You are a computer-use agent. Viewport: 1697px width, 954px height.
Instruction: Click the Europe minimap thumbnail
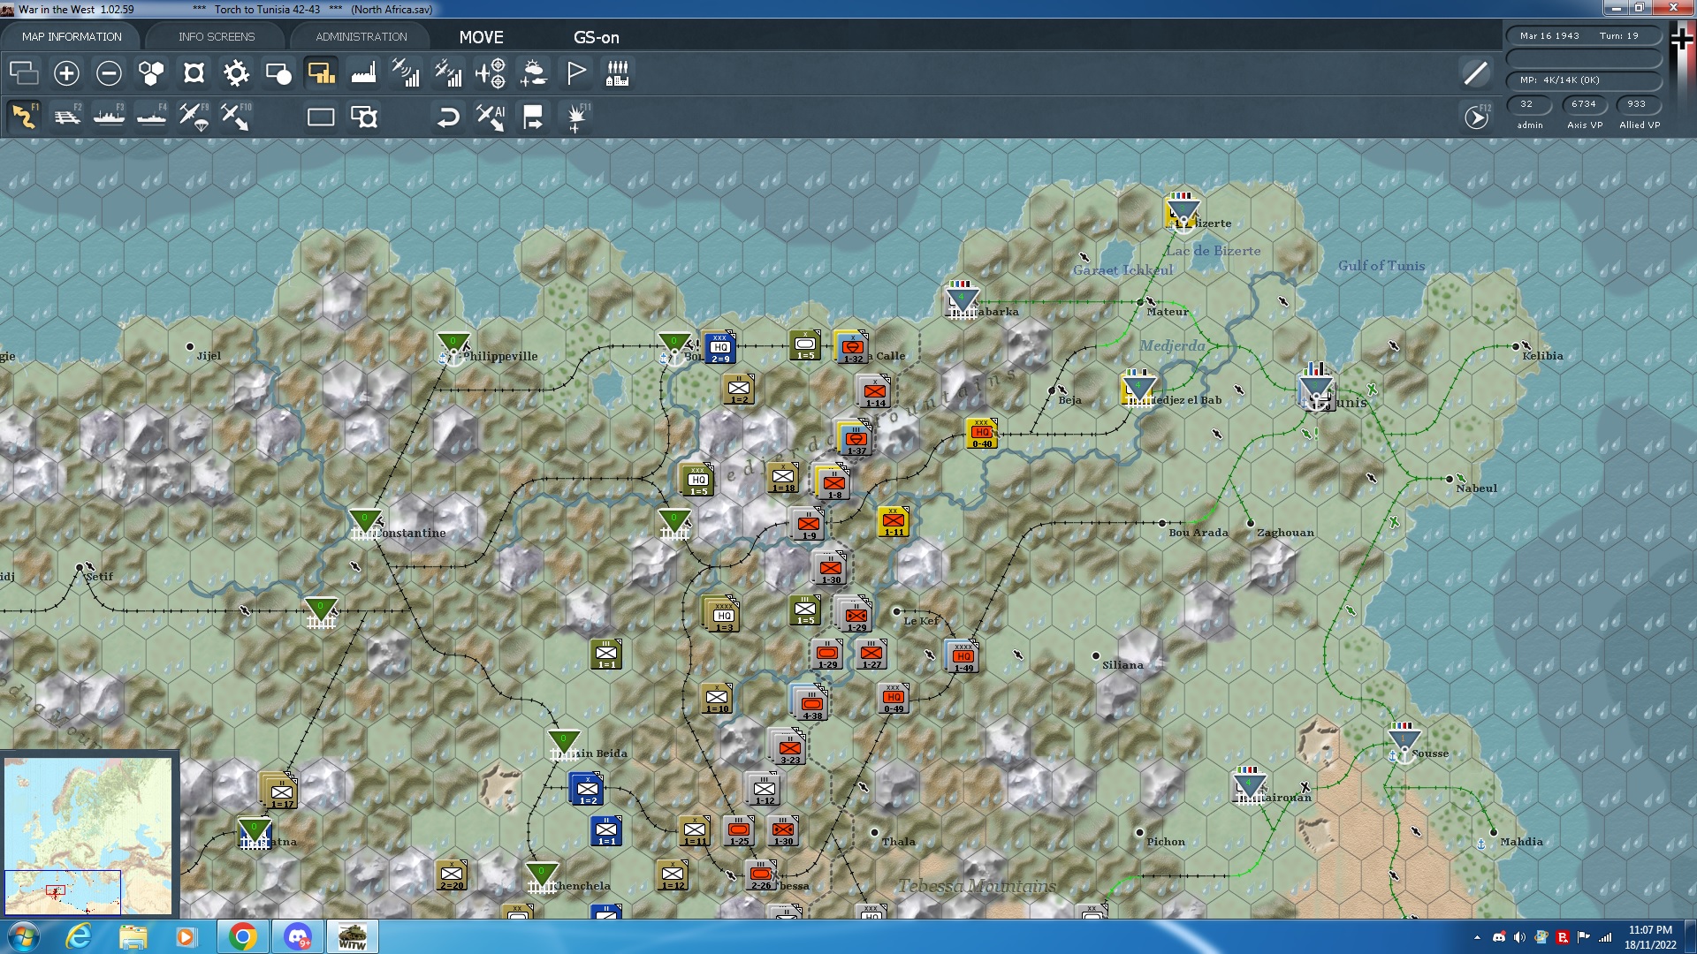click(88, 835)
